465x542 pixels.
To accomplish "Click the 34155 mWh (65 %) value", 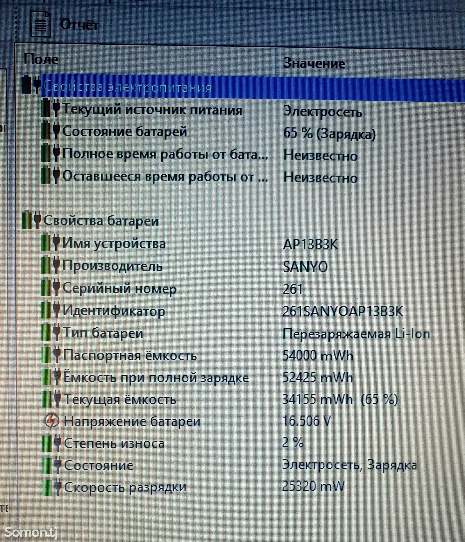I will pyautogui.click(x=340, y=399).
